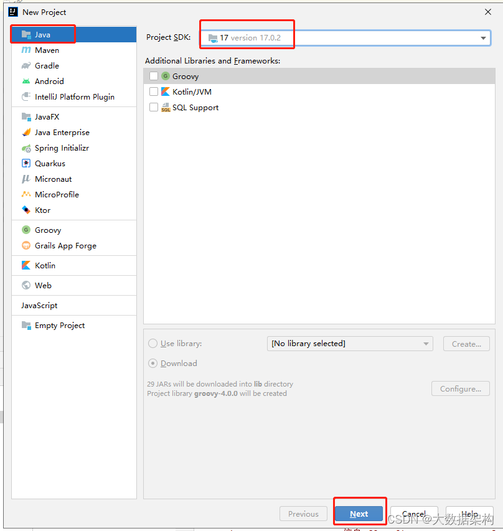Click the Next button
Image resolution: width=503 pixels, height=531 pixels.
point(359,514)
